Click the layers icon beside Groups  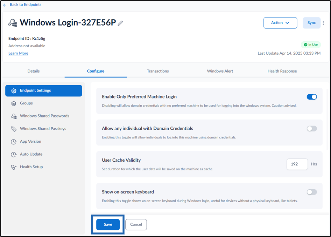[x=14, y=103]
